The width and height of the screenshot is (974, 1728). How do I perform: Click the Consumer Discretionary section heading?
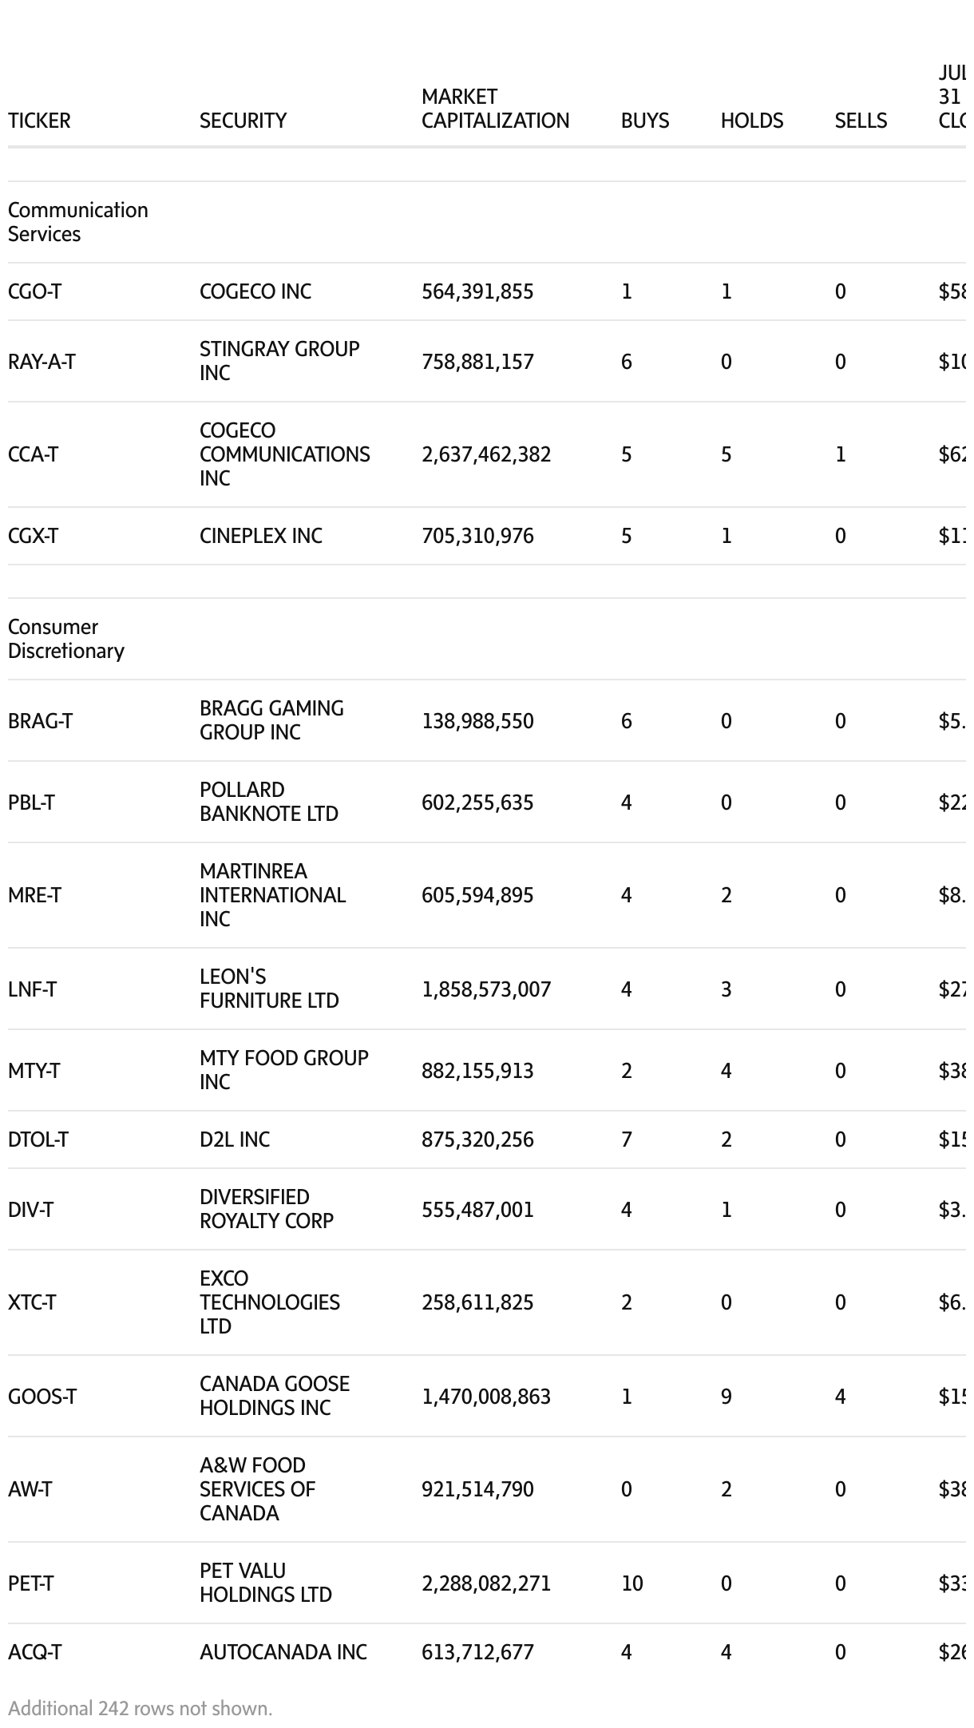(65, 639)
